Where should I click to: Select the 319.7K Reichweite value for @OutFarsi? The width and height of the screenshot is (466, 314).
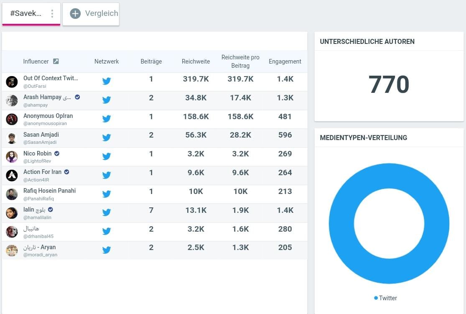(x=196, y=79)
